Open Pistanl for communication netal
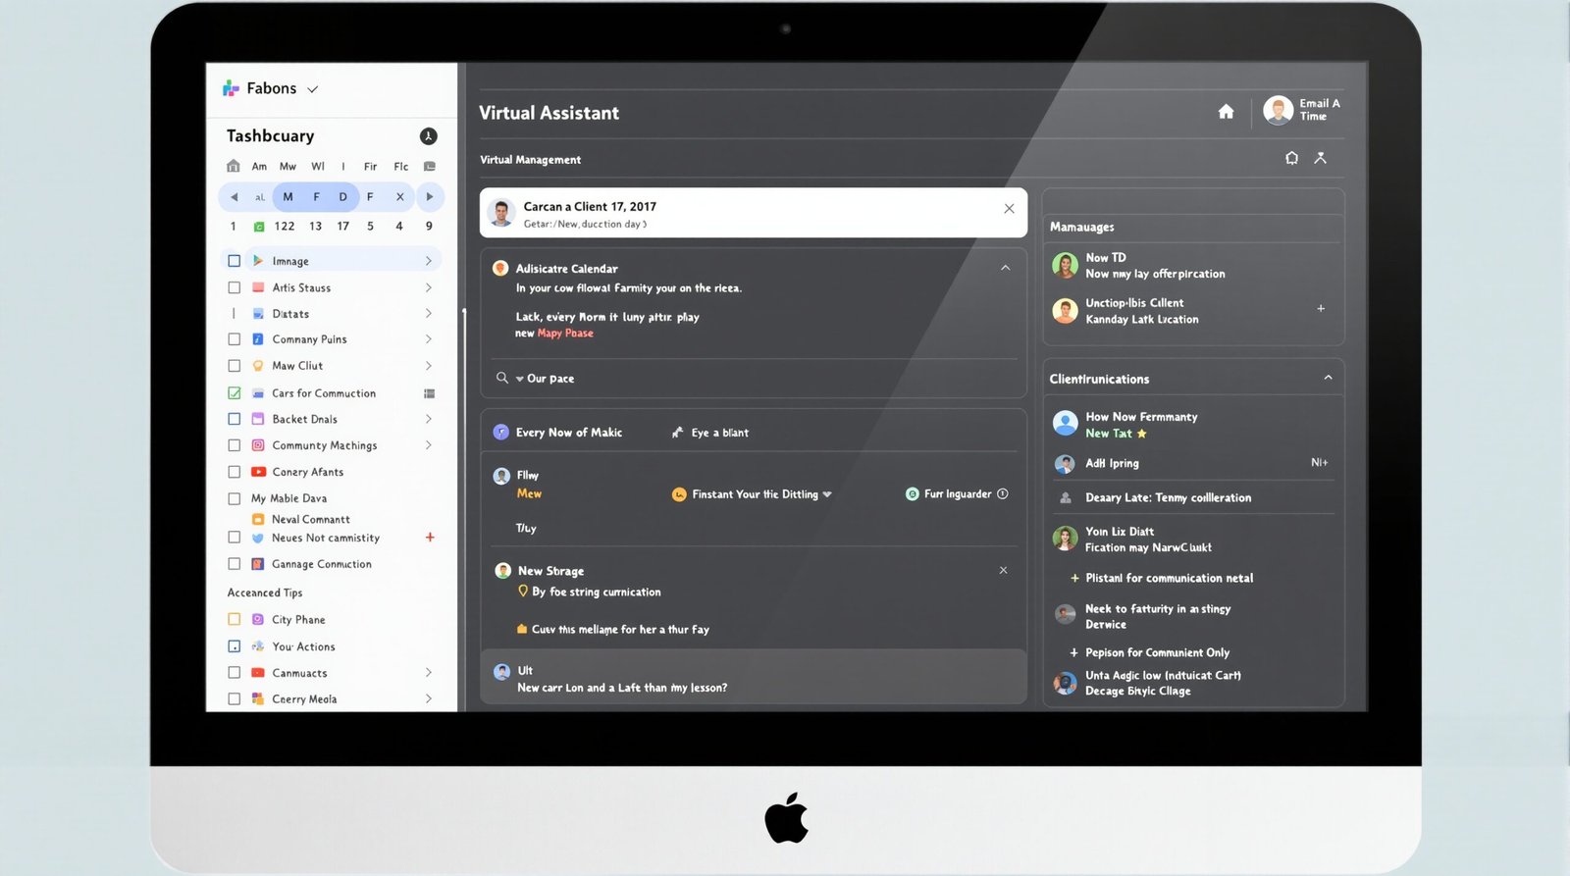Viewport: 1570px width, 876px height. pos(1168,579)
